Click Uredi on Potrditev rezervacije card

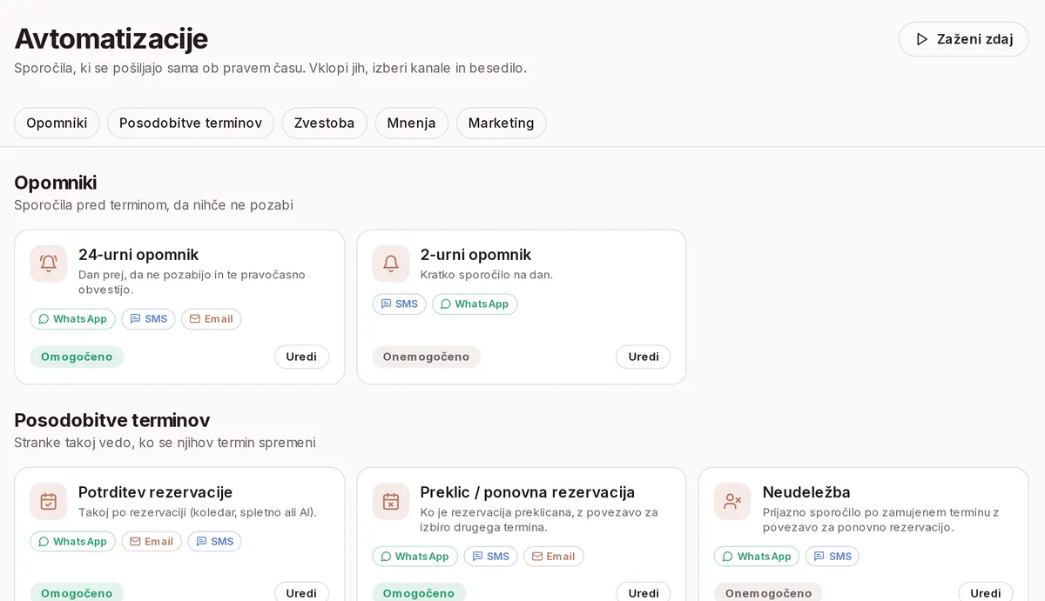point(301,592)
